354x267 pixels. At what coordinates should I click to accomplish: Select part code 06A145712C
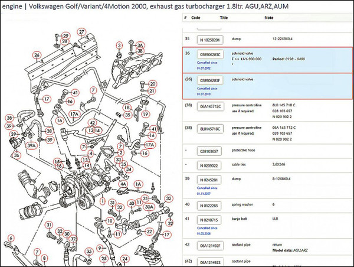pos(210,107)
